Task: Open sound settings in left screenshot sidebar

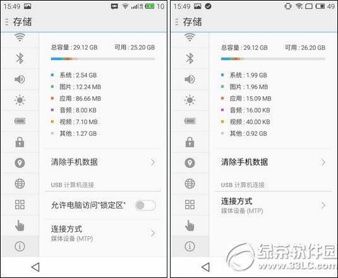Action: coord(20,79)
